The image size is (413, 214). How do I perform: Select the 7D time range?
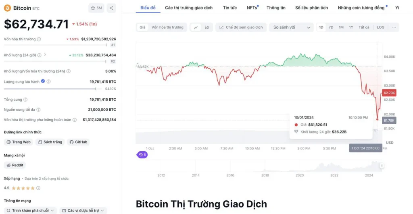331,27
